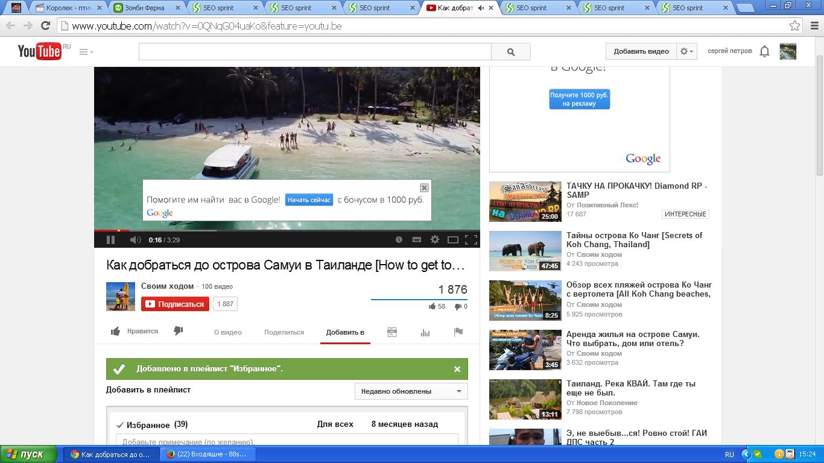Open 'Таиланд. Река КВАЙ' video thumbnail

pyautogui.click(x=525, y=399)
